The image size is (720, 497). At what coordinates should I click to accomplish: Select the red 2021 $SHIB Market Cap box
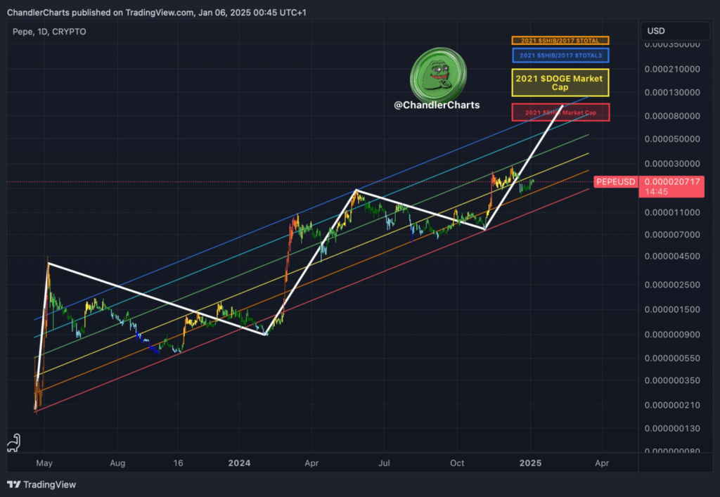tap(560, 112)
